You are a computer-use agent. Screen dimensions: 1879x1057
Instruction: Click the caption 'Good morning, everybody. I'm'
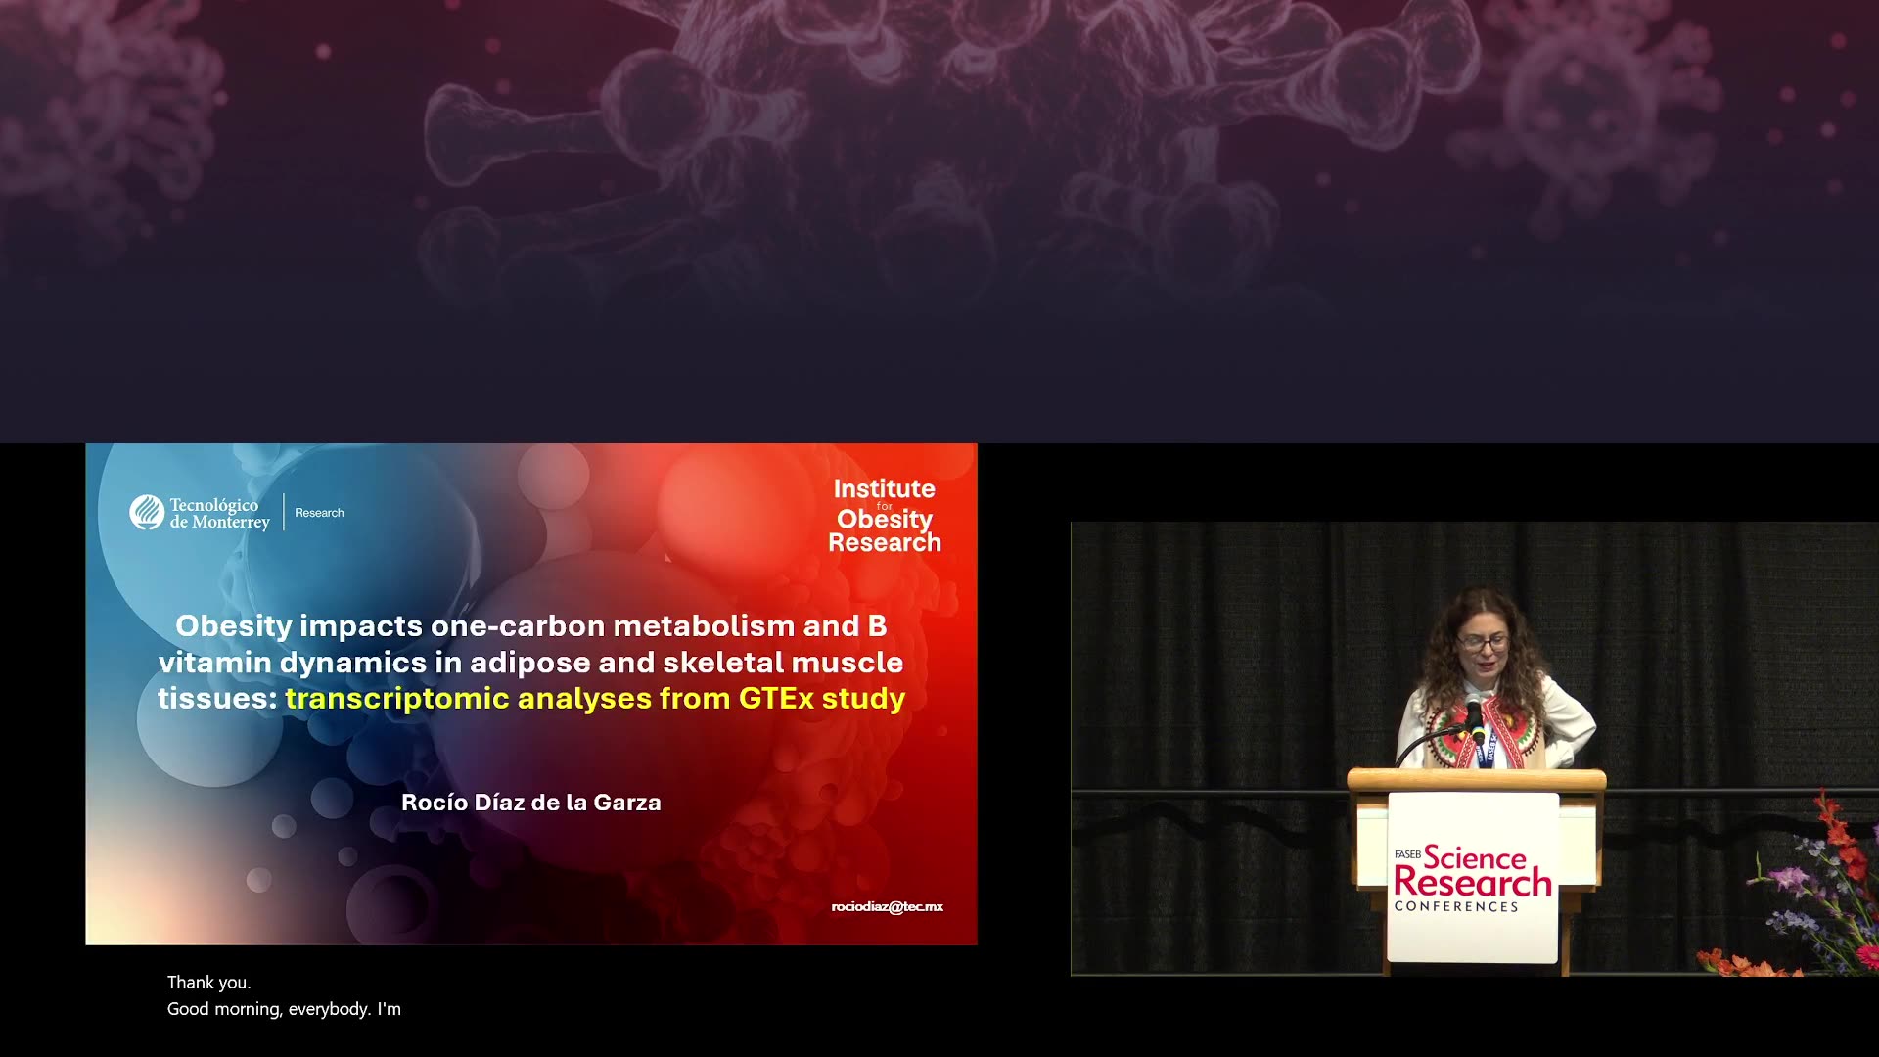click(x=284, y=1009)
